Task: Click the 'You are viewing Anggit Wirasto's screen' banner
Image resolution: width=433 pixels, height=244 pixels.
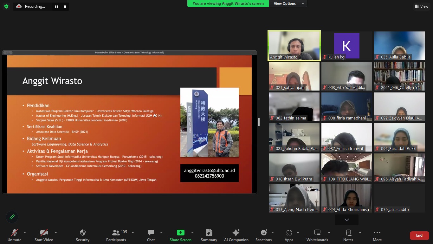Action: [x=228, y=3]
